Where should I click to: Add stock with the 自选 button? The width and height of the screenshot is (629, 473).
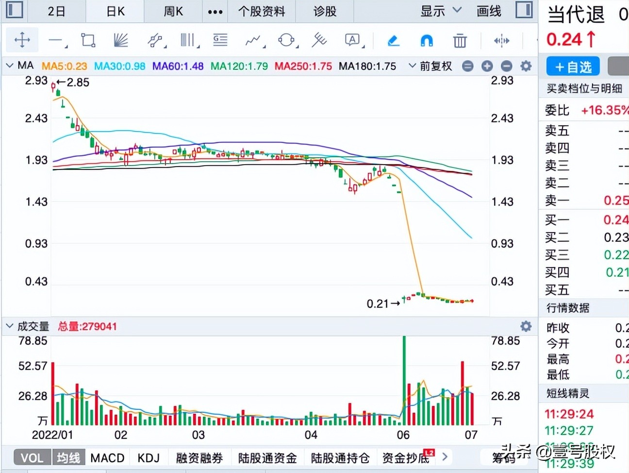[573, 67]
